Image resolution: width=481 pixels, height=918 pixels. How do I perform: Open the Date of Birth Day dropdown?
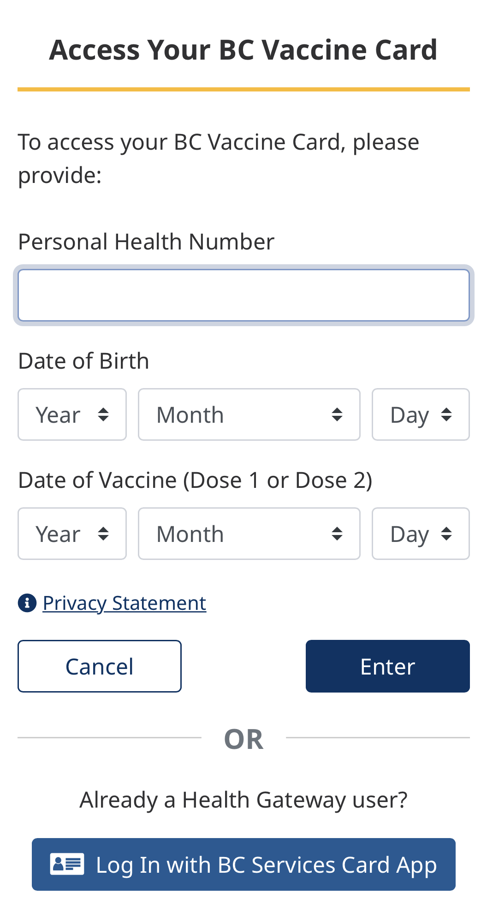(x=421, y=414)
